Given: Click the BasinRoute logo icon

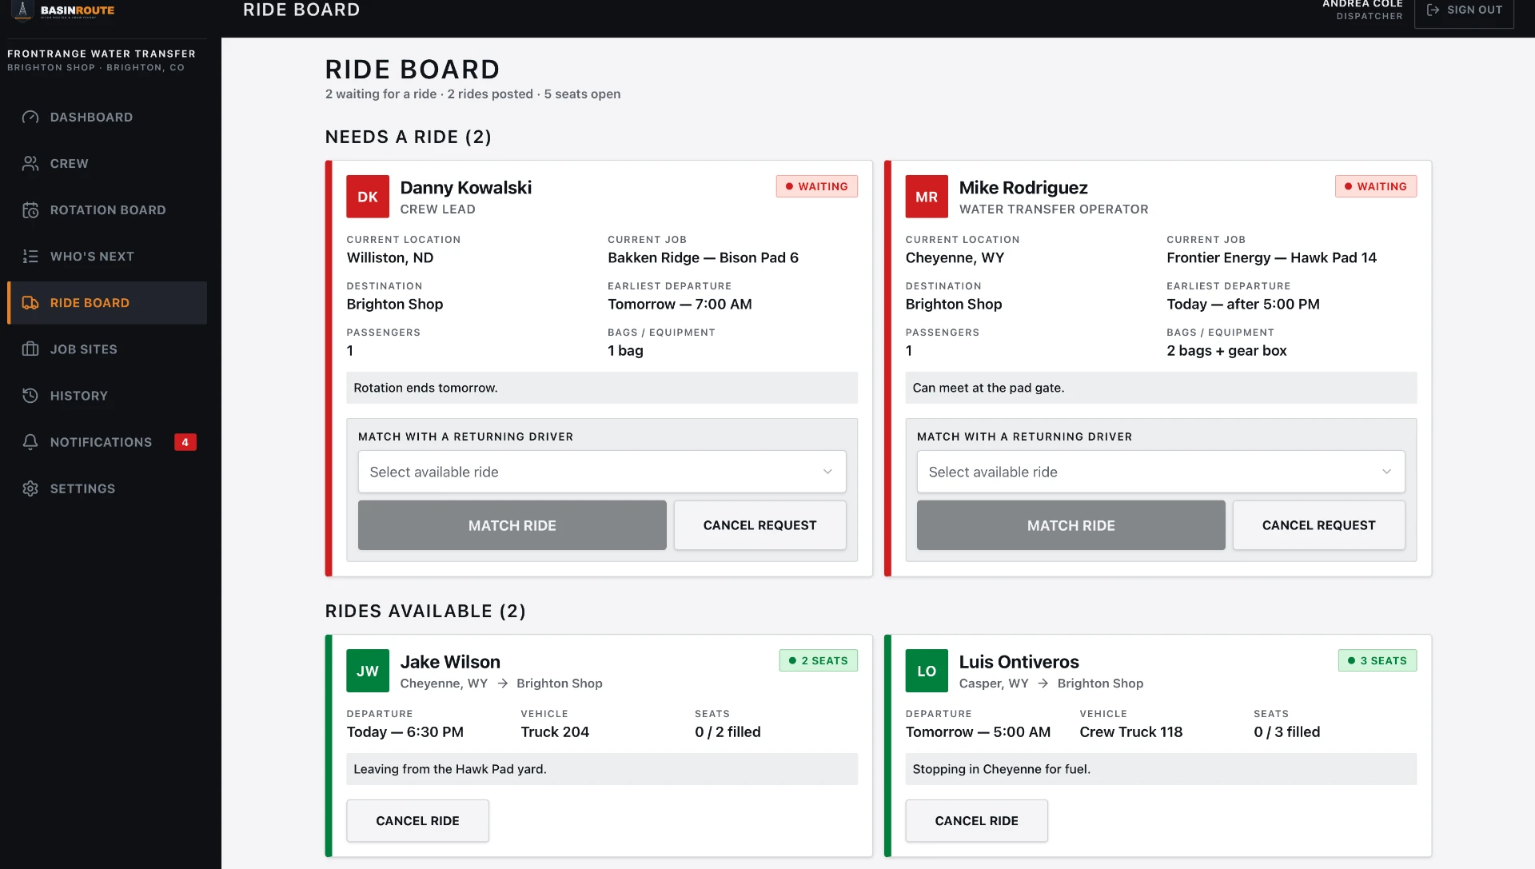Looking at the screenshot, I should tap(22, 10).
